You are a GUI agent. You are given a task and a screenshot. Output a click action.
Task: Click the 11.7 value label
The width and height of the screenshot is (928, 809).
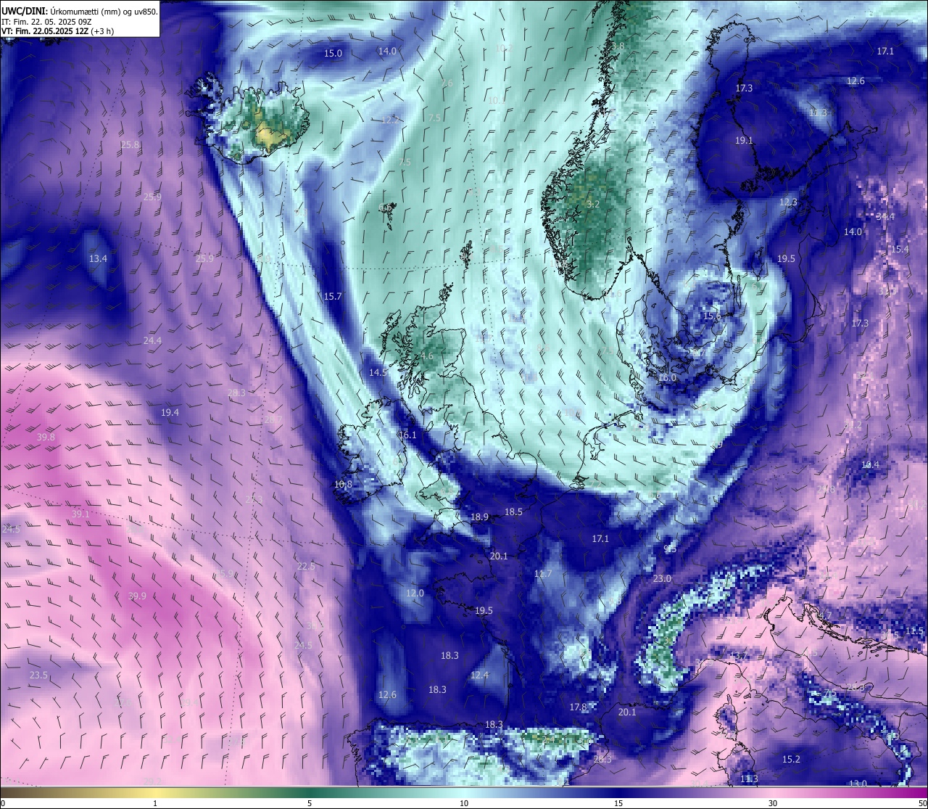coord(543,574)
